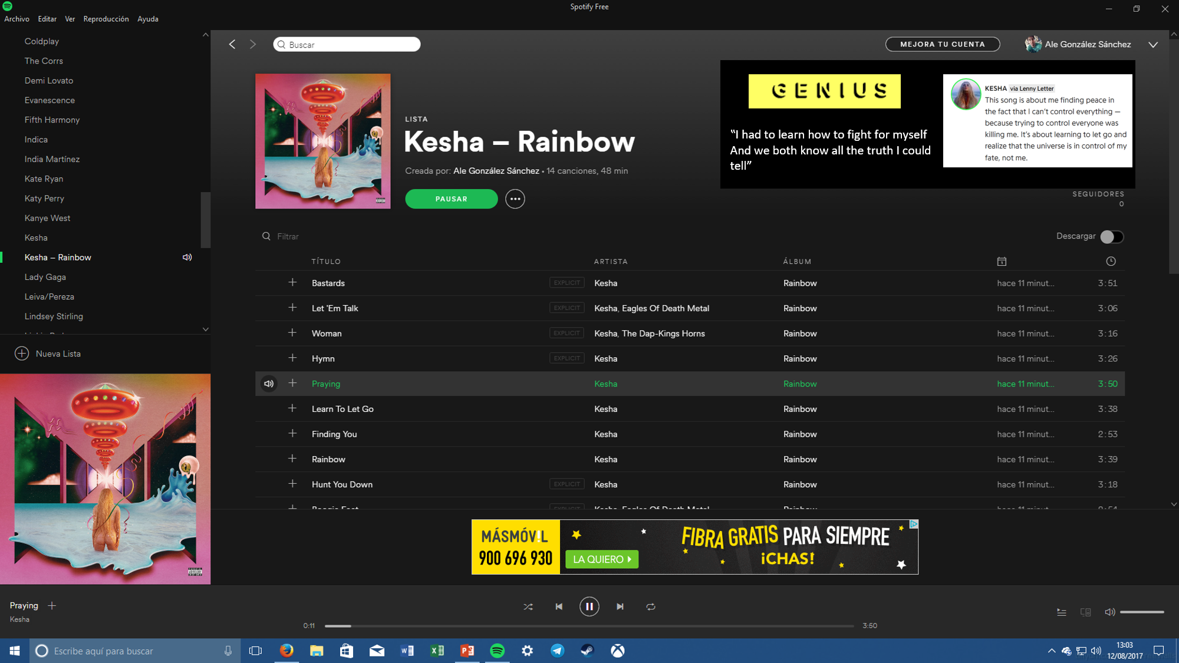This screenshot has width=1179, height=663.
Task: Sort by the ARTISTA column header
Action: [611, 262]
